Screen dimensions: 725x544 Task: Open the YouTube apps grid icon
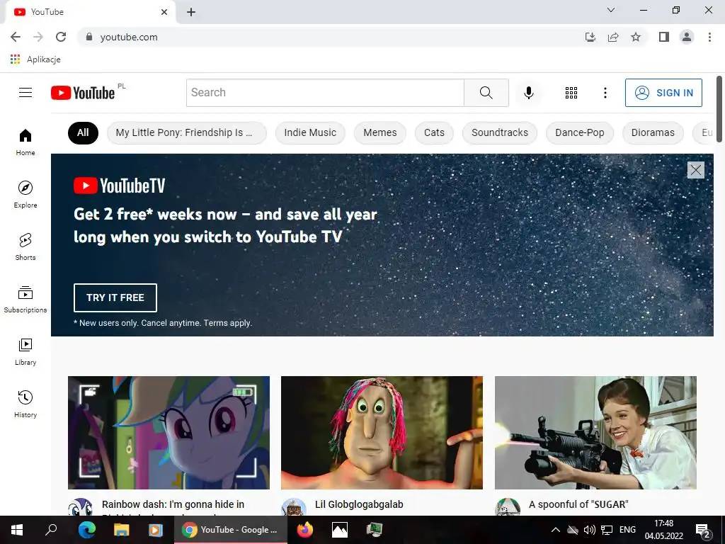571,93
